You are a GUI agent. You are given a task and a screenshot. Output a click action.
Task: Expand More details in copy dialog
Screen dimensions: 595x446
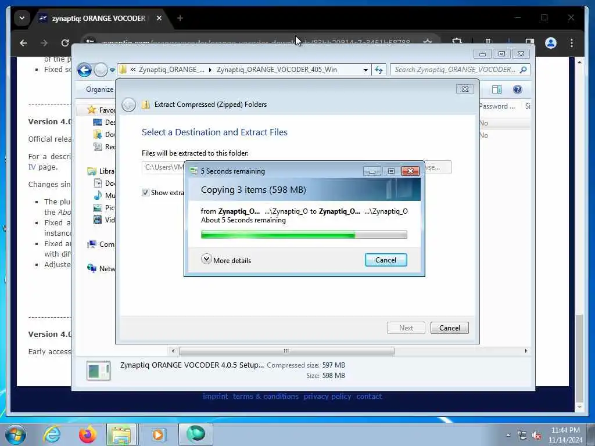coord(226,260)
